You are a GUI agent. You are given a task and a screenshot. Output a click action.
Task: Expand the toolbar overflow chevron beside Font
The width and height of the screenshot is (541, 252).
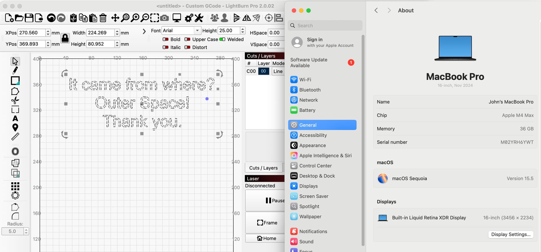pyautogui.click(x=144, y=31)
